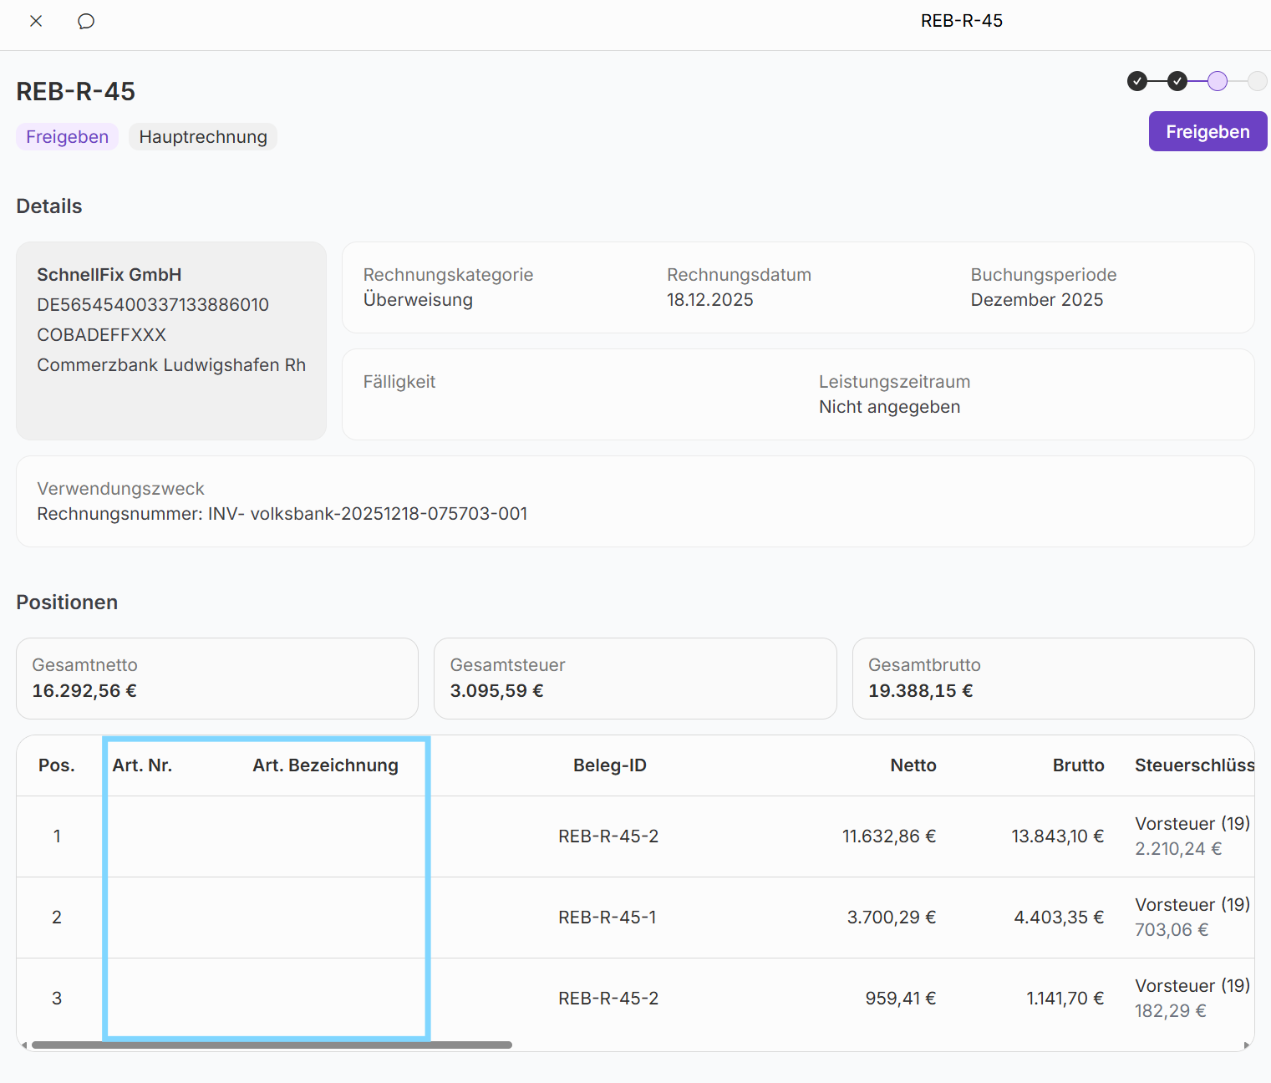Click the second completed checkmark step
Viewport: 1271px width, 1083px height.
pos(1177,81)
